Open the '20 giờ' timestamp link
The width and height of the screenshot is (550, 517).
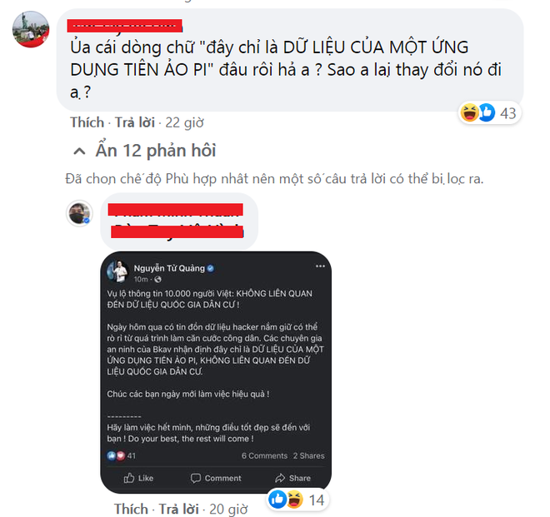pyautogui.click(x=228, y=510)
